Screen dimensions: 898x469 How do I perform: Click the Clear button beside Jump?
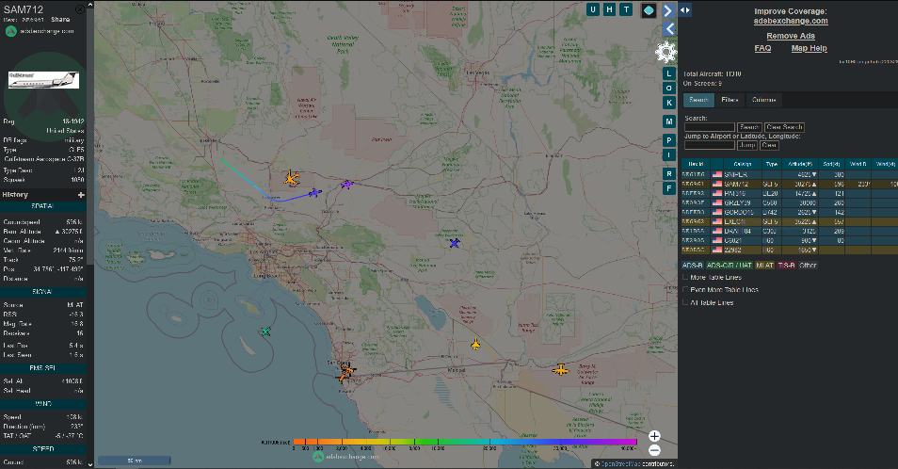[769, 145]
